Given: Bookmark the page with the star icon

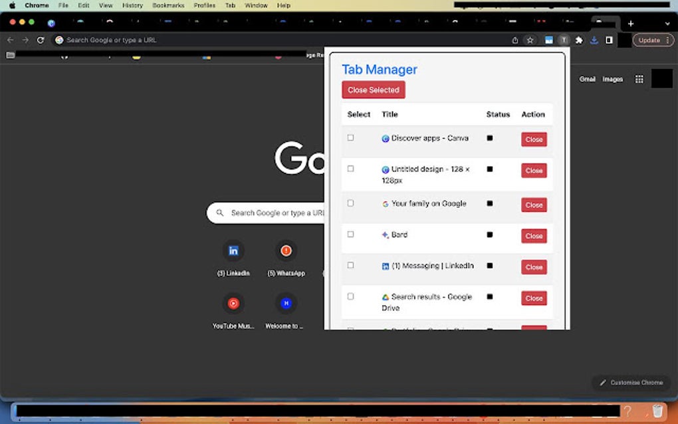Looking at the screenshot, I should click(529, 40).
